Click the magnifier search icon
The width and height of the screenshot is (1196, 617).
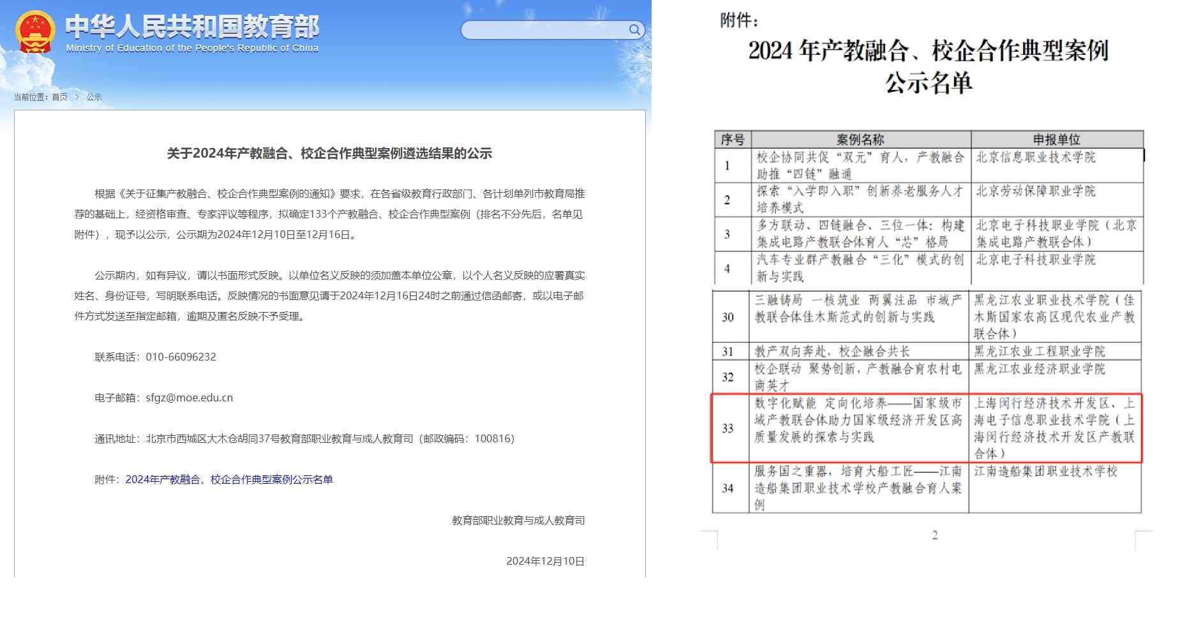[x=634, y=30]
